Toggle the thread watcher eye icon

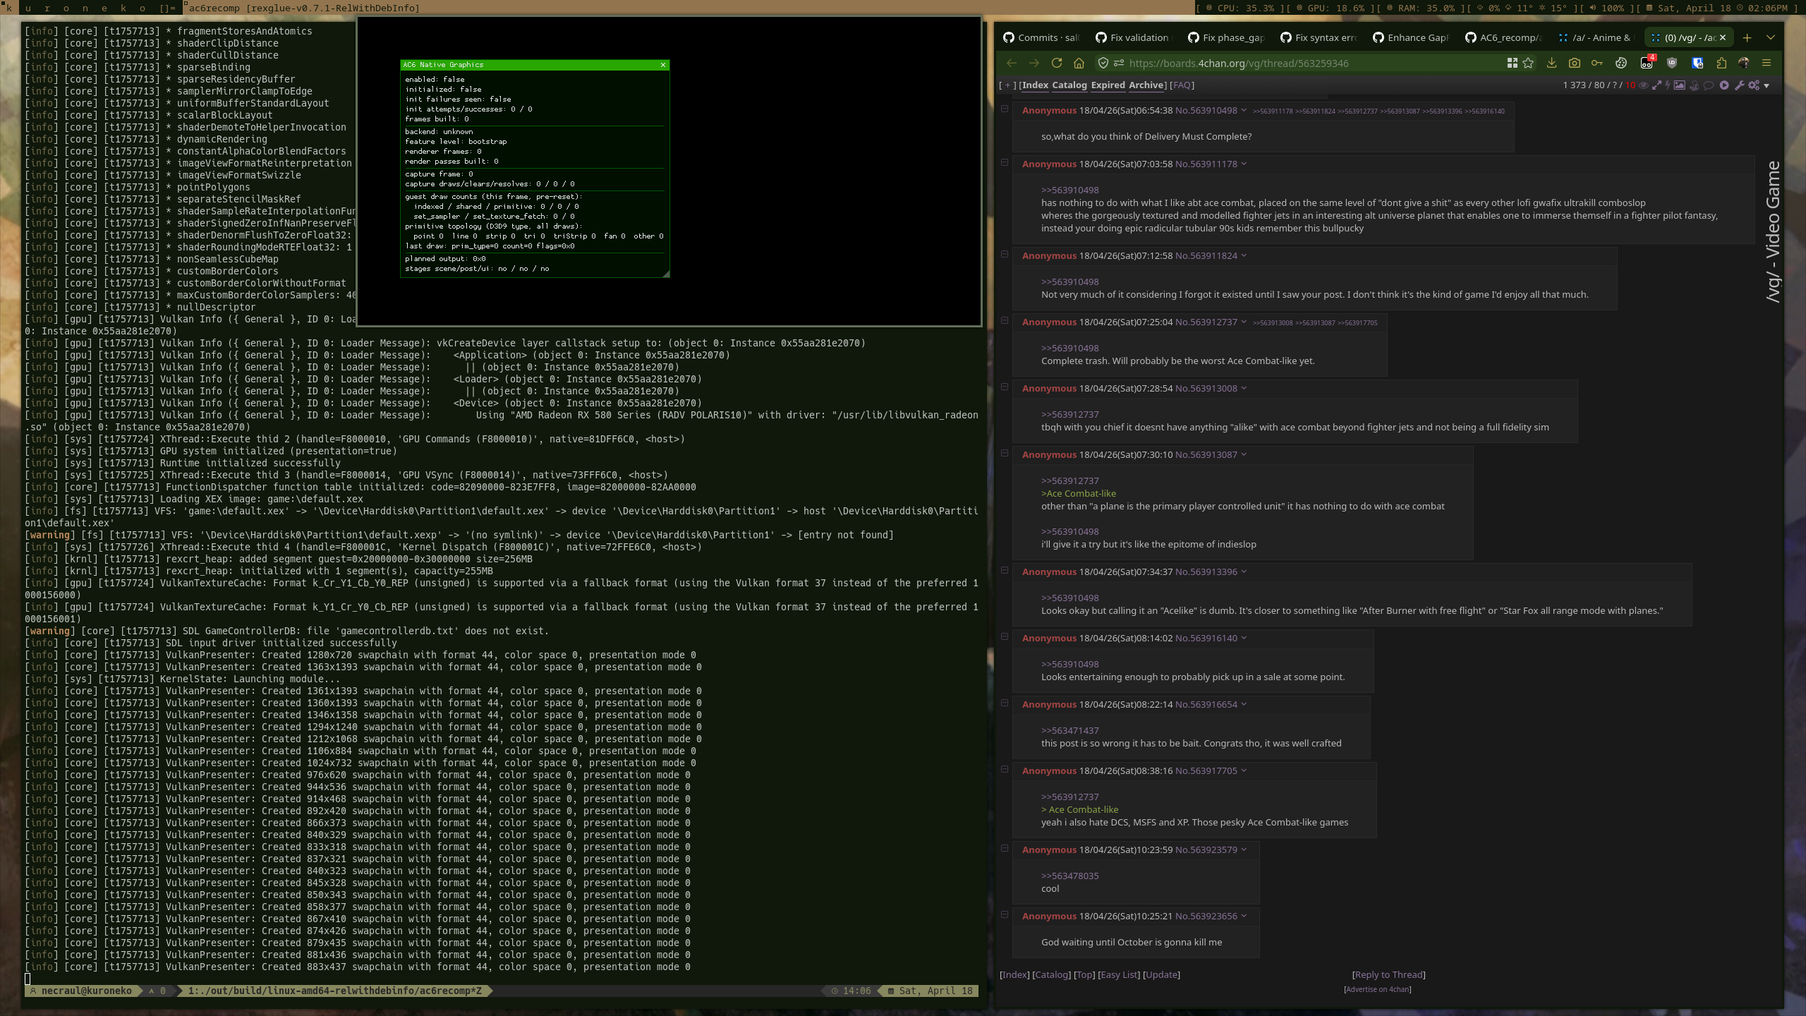point(1643,85)
